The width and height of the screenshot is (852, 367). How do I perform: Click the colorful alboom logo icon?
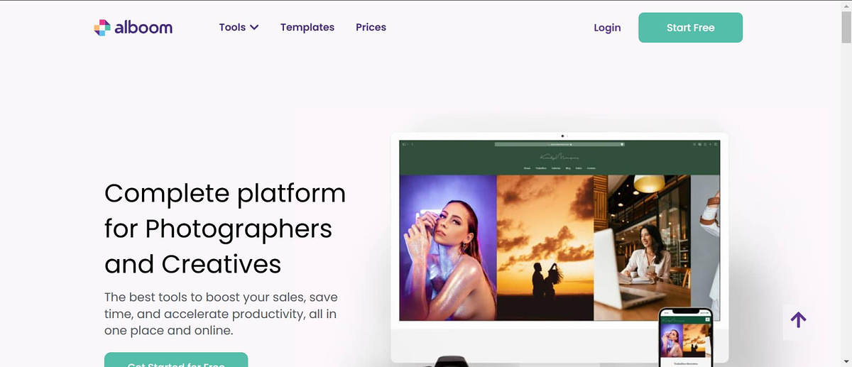pyautogui.click(x=102, y=28)
